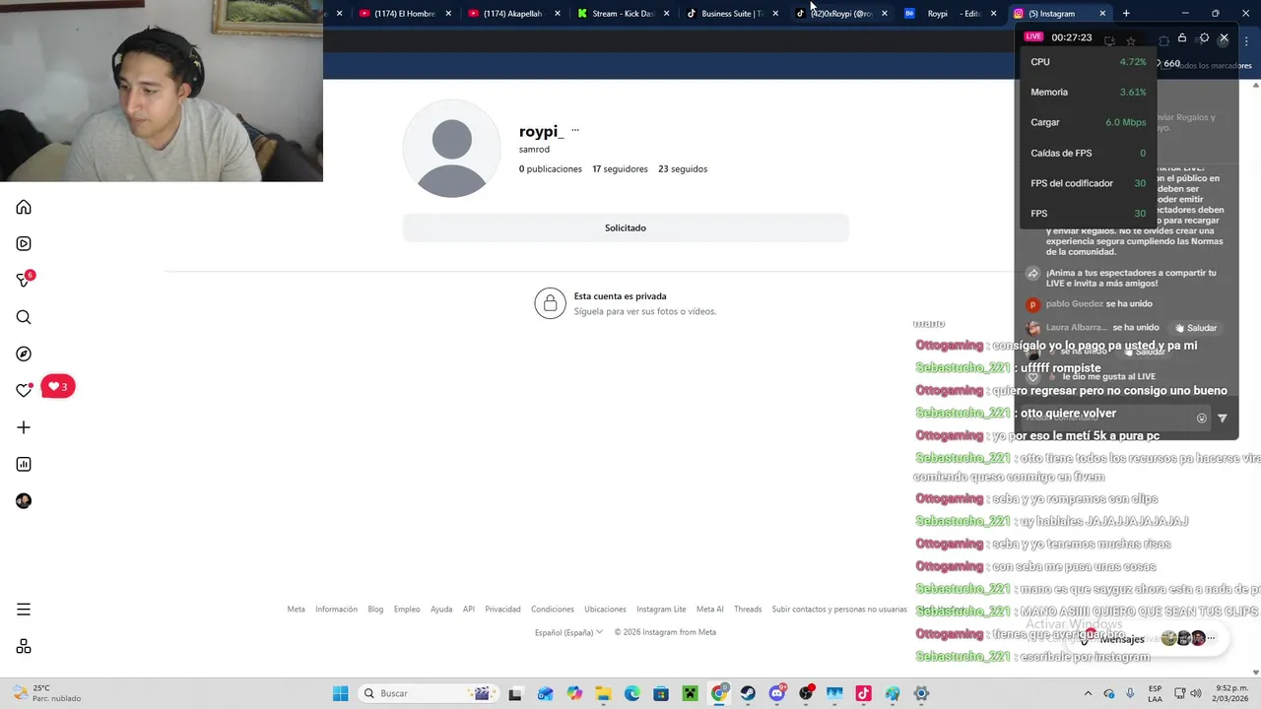This screenshot has width=1261, height=709.
Task: Click the settings gear in live overlay
Action: pos(1204,37)
